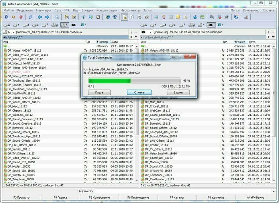Select DP_CardReader_18113 in right panel

tap(159, 179)
